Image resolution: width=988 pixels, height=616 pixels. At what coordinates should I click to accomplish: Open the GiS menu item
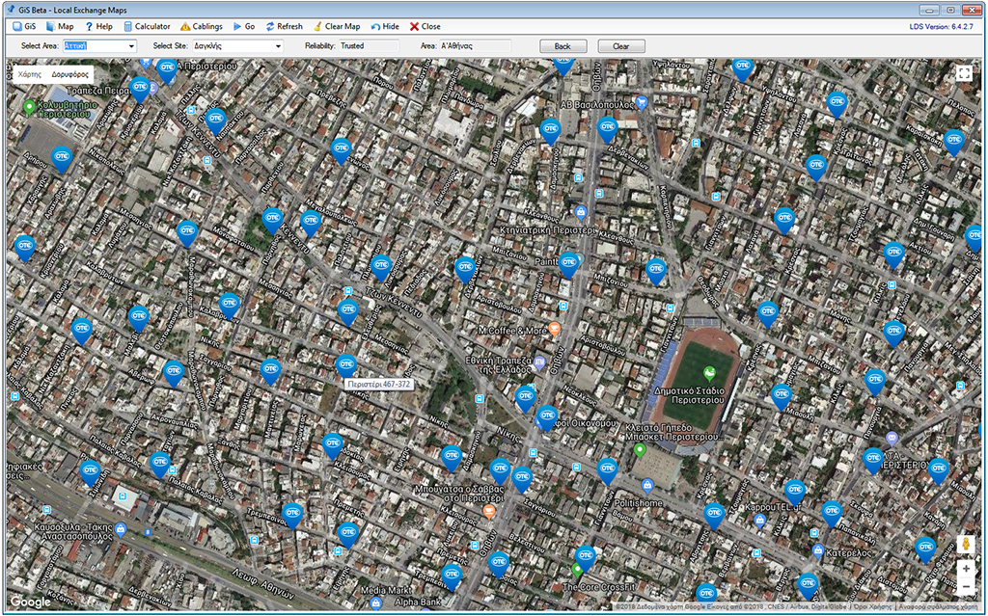[24, 27]
